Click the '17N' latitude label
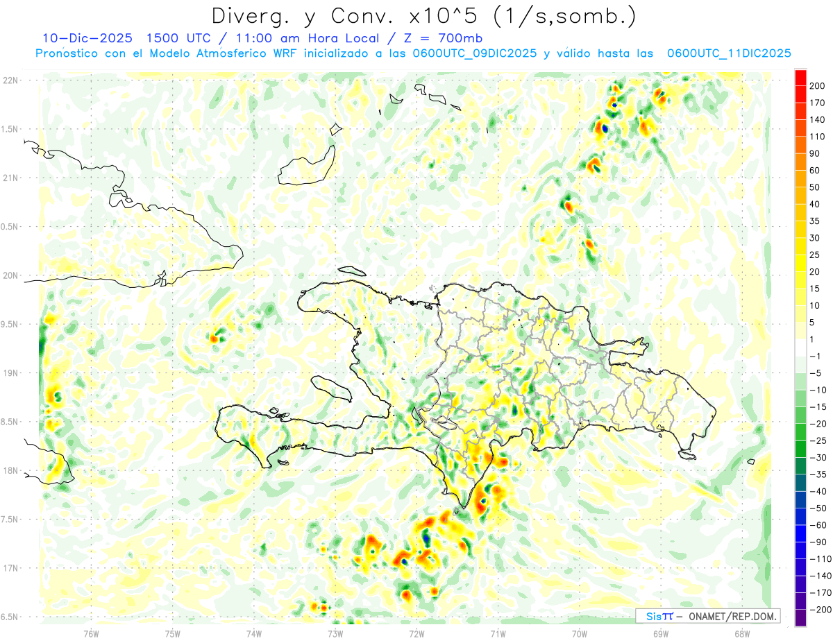833x643 pixels. [10, 568]
